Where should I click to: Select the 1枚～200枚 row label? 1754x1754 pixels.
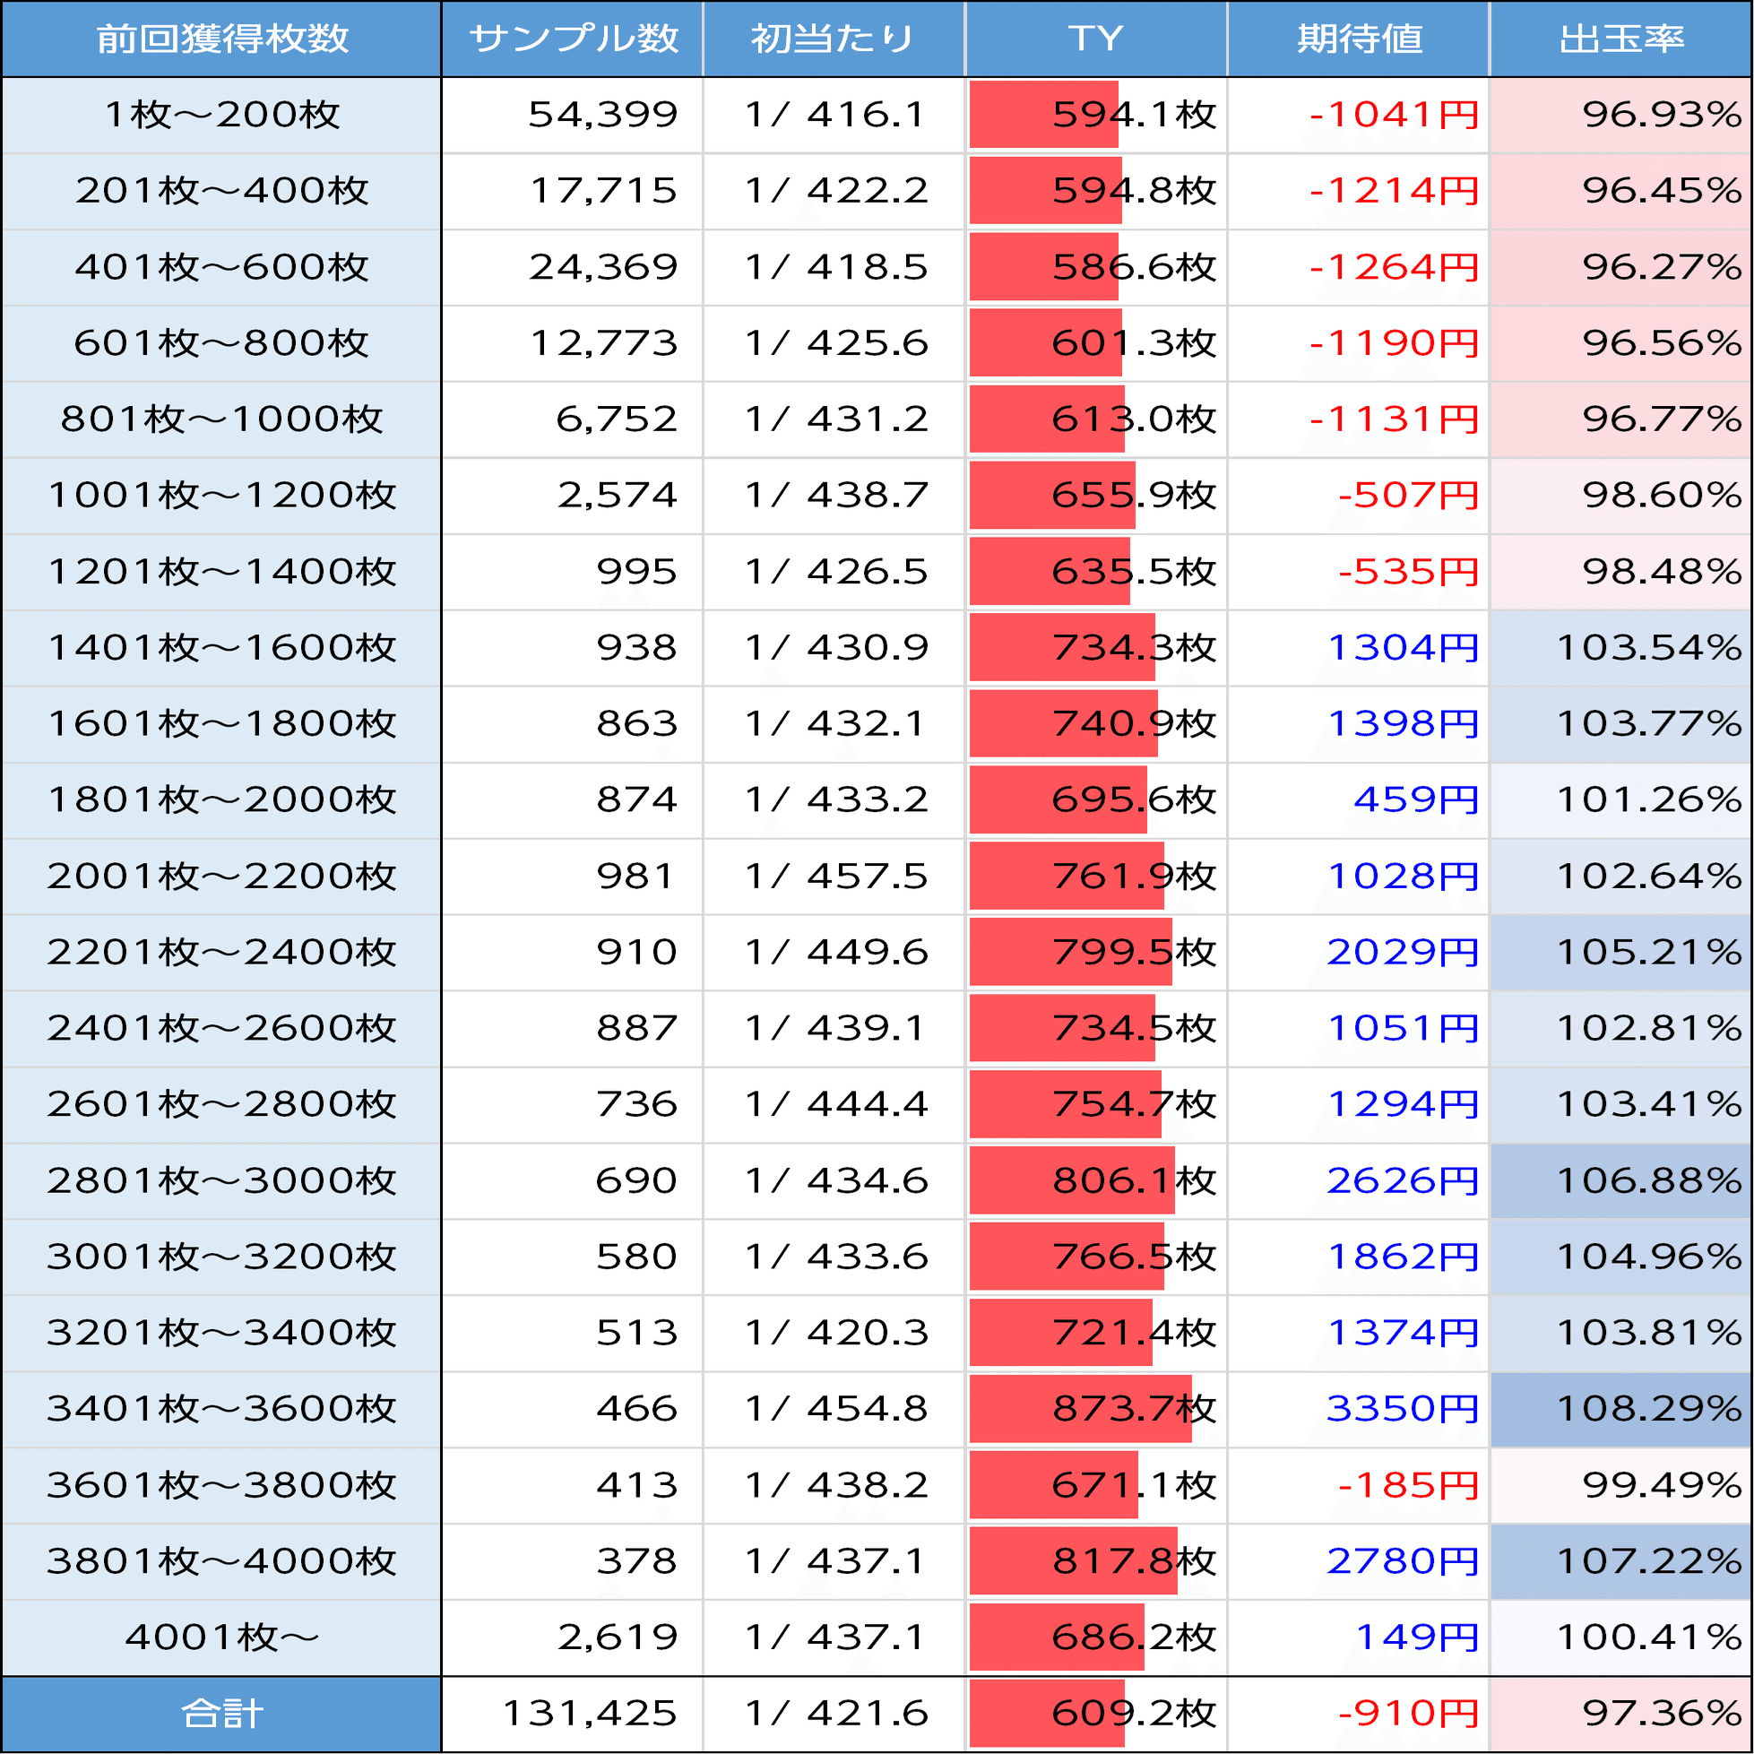coord(221,115)
